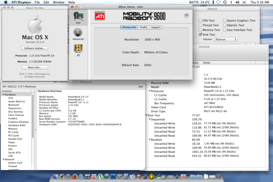Open Finder from the Dock
This screenshot has width=273, height=182.
pos(55,176)
